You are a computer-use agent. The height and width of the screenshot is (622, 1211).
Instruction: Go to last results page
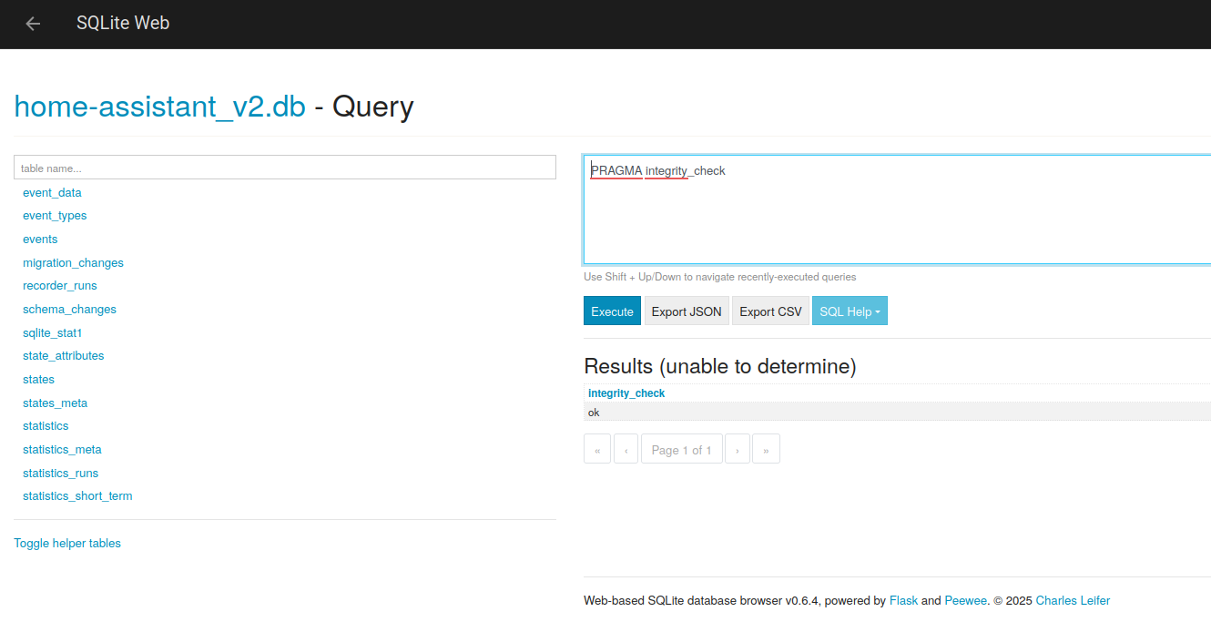[x=766, y=449]
